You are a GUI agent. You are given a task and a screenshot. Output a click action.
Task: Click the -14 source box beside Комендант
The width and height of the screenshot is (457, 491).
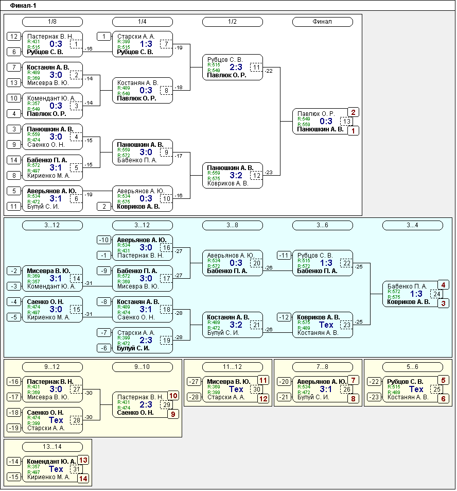(x=14, y=461)
